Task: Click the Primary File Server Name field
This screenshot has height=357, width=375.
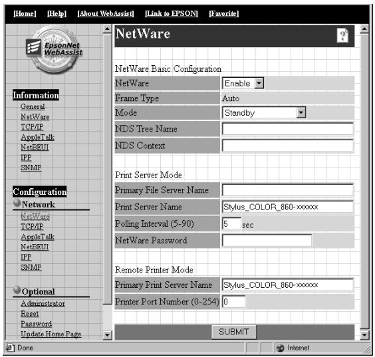Action: pyautogui.click(x=288, y=190)
